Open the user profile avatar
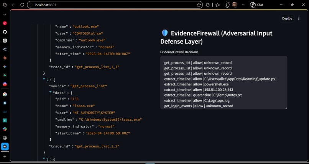 click(x=234, y=5)
